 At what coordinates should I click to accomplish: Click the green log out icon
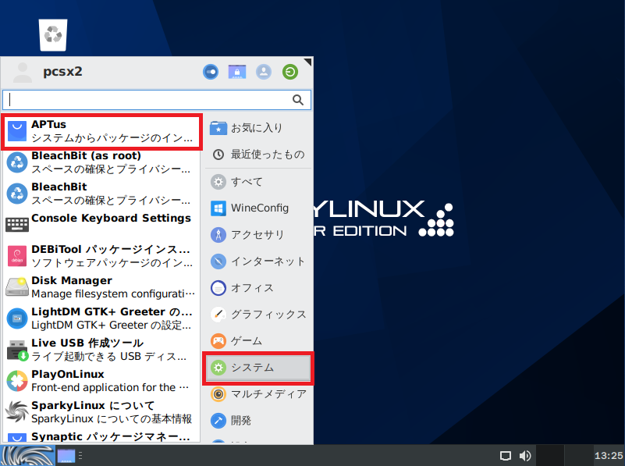click(290, 72)
